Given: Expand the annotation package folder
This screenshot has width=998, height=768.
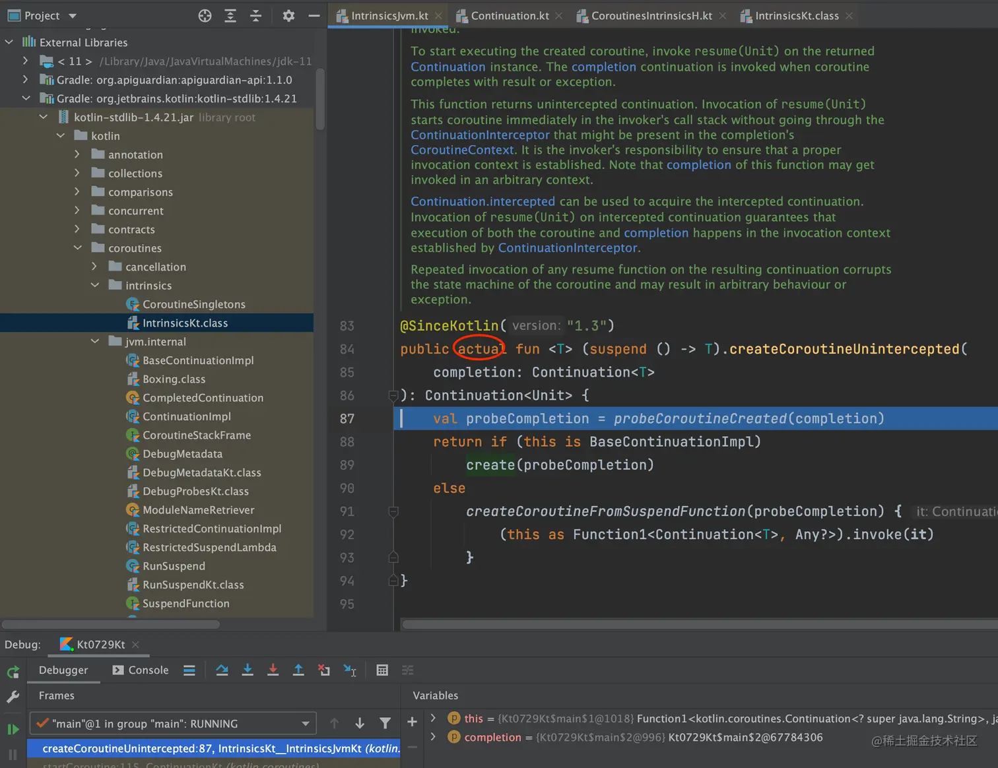Looking at the screenshot, I should tap(77, 154).
